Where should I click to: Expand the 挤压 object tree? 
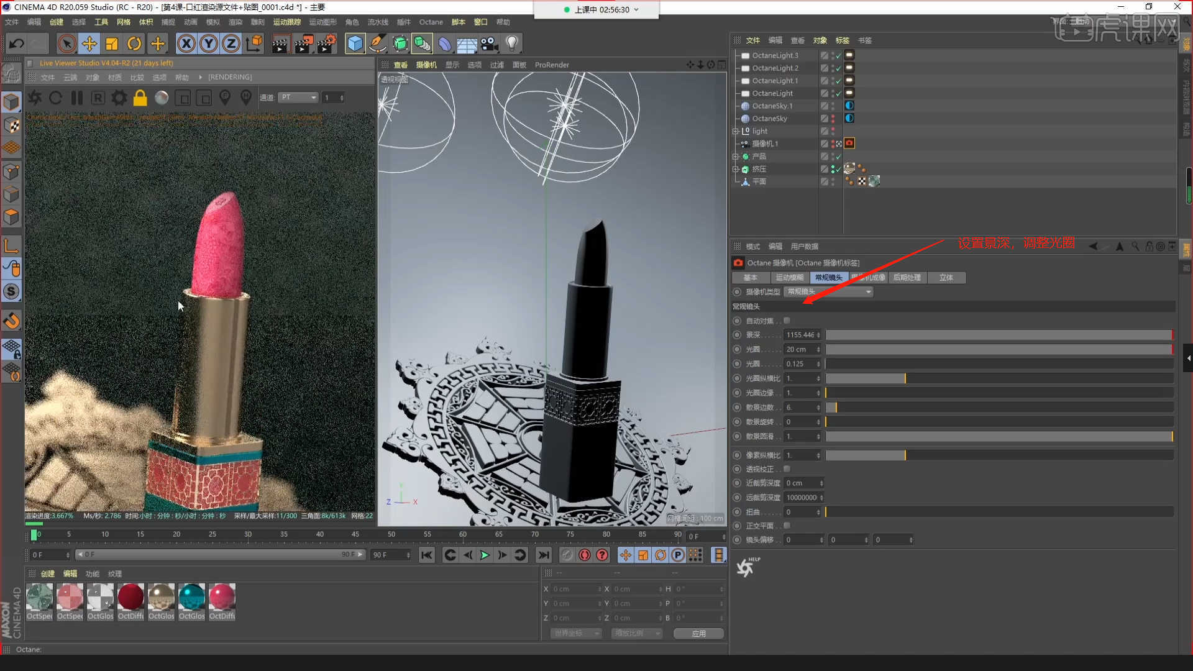click(x=736, y=169)
